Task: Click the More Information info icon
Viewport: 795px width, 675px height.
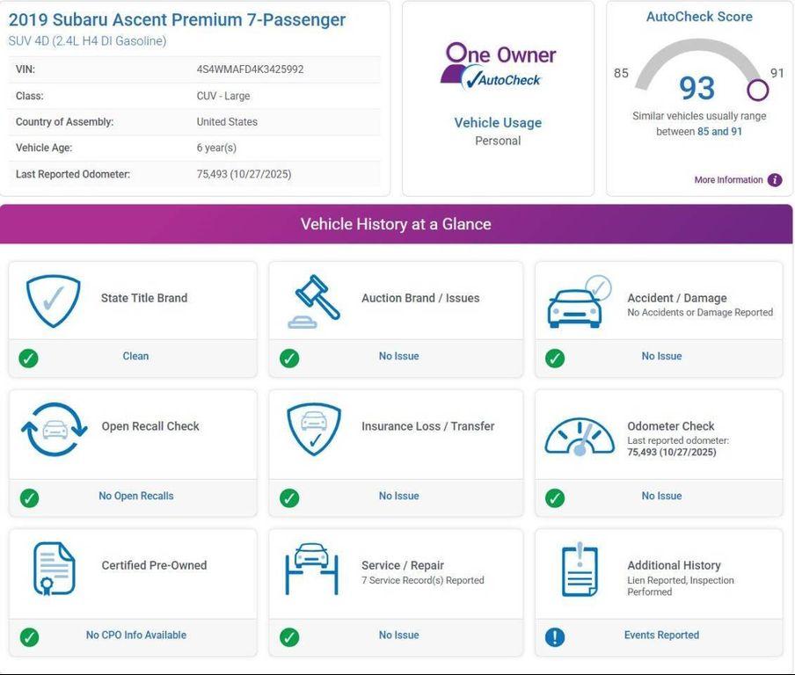Action: click(775, 180)
